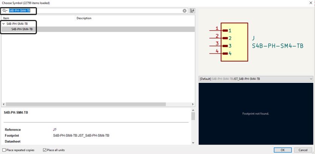Open the footprint selection dropdown
The image size is (315, 154).
pyautogui.click(x=256, y=79)
